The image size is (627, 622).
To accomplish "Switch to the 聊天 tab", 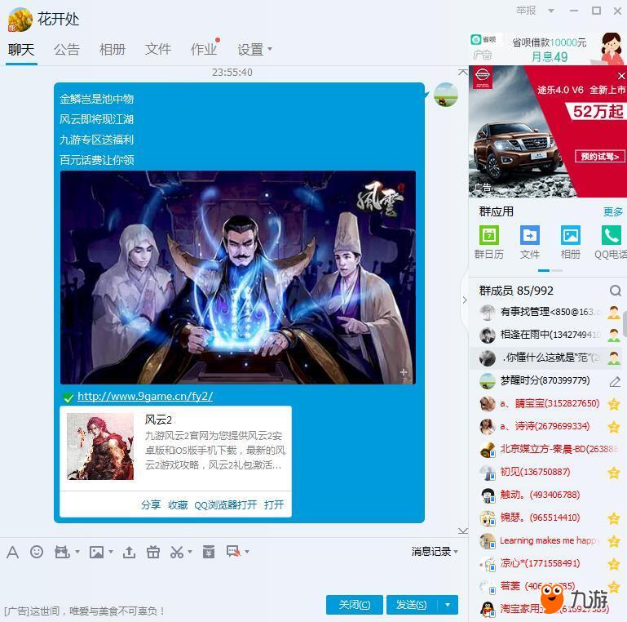I will click(21, 50).
